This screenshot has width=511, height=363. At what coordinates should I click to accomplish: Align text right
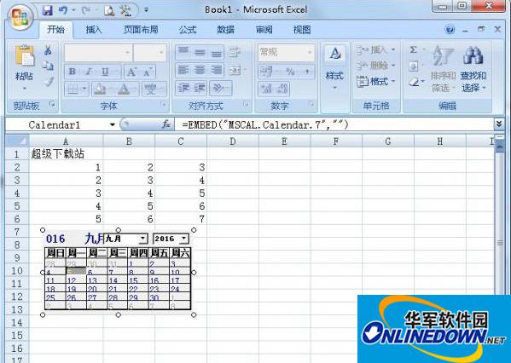pyautogui.click(x=216, y=70)
